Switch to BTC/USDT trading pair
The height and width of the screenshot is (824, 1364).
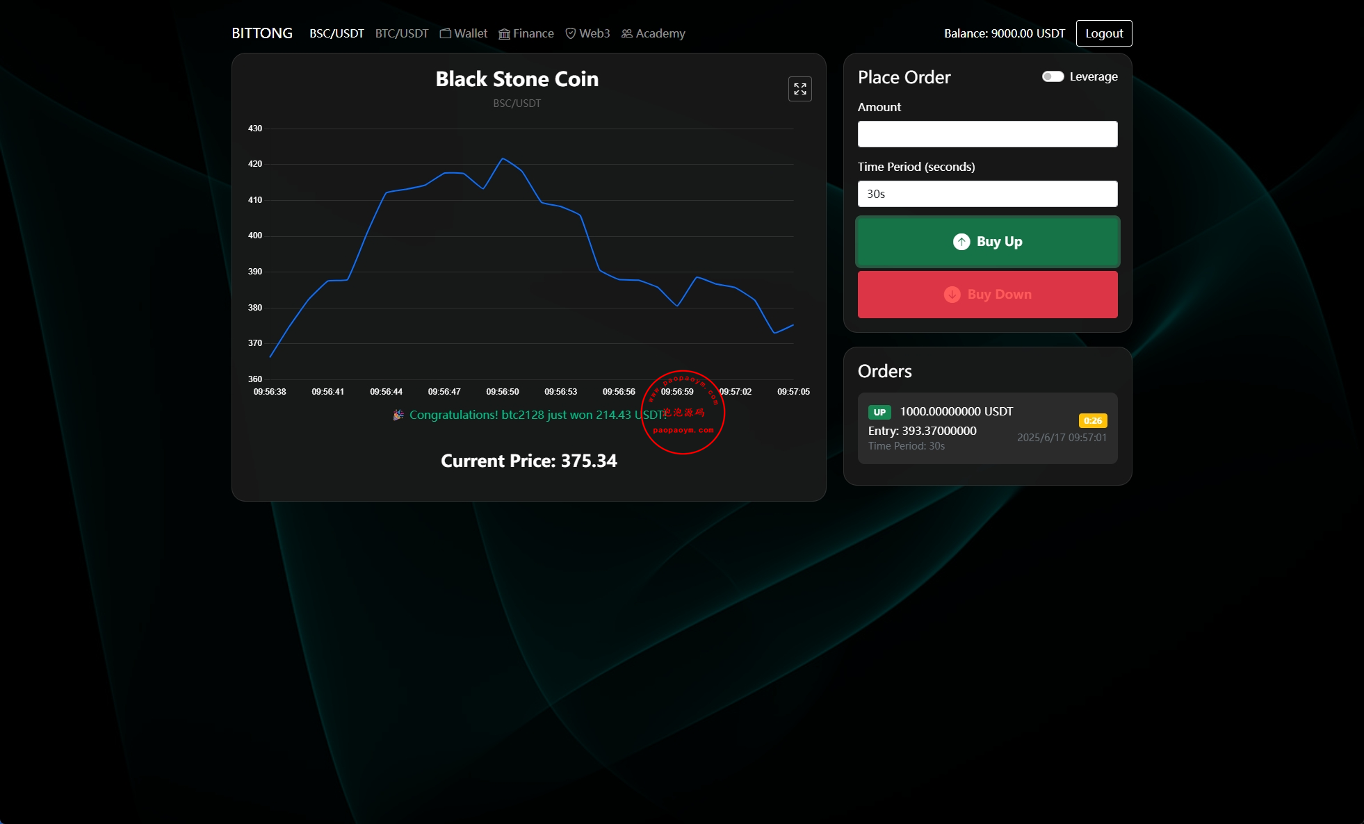tap(402, 33)
